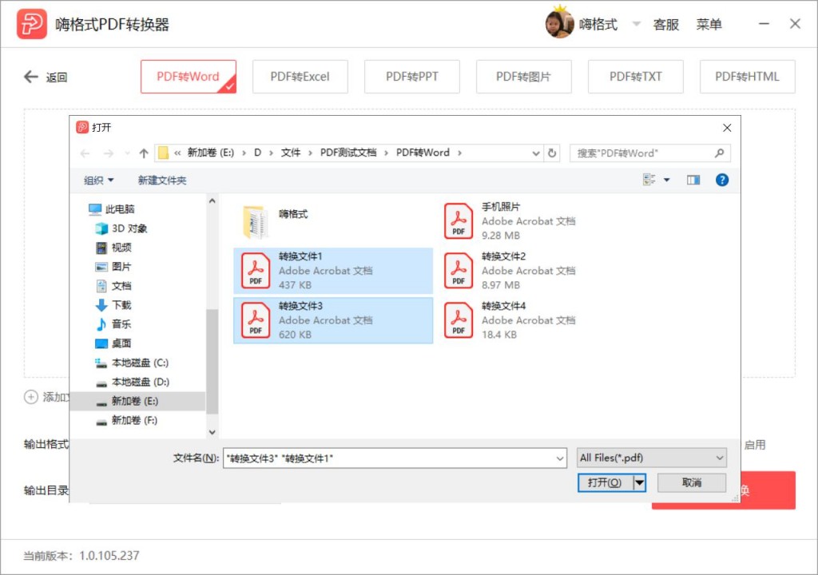This screenshot has height=575, width=818.
Task: Expand the 文件名 combo box dropdown
Action: click(x=560, y=458)
